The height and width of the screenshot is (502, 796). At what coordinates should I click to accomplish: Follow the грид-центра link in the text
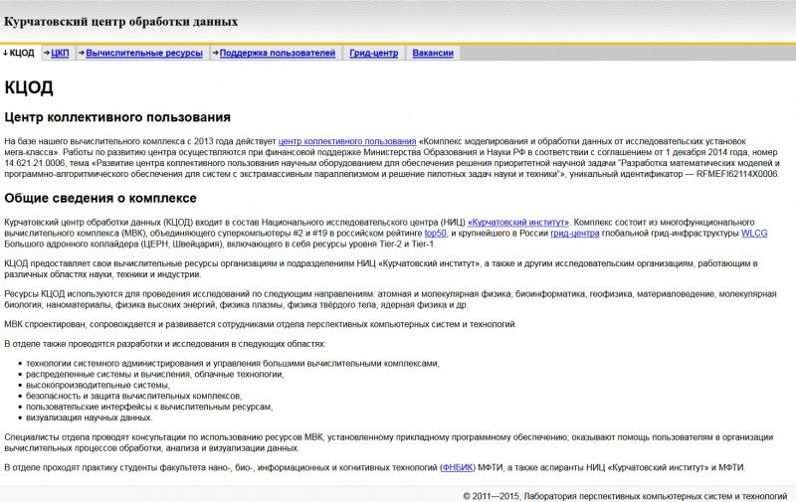[575, 234]
